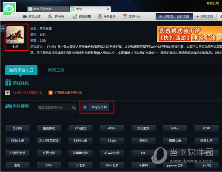
Task: Click the +游戏工具 toolbar button
Action: tap(204, 16)
